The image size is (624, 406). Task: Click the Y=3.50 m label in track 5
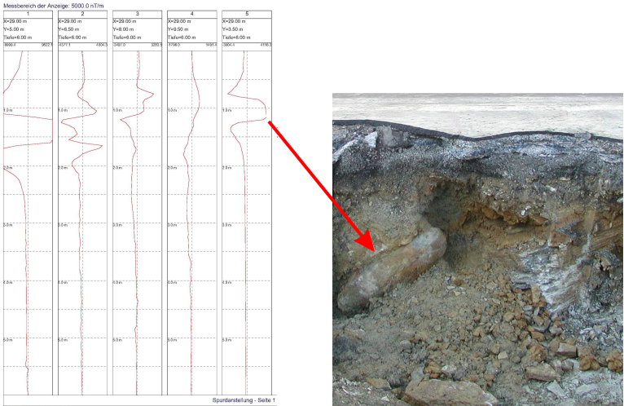234,29
